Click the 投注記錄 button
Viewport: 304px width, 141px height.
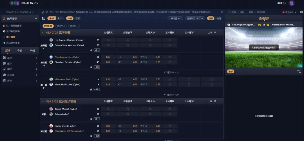click(232, 12)
